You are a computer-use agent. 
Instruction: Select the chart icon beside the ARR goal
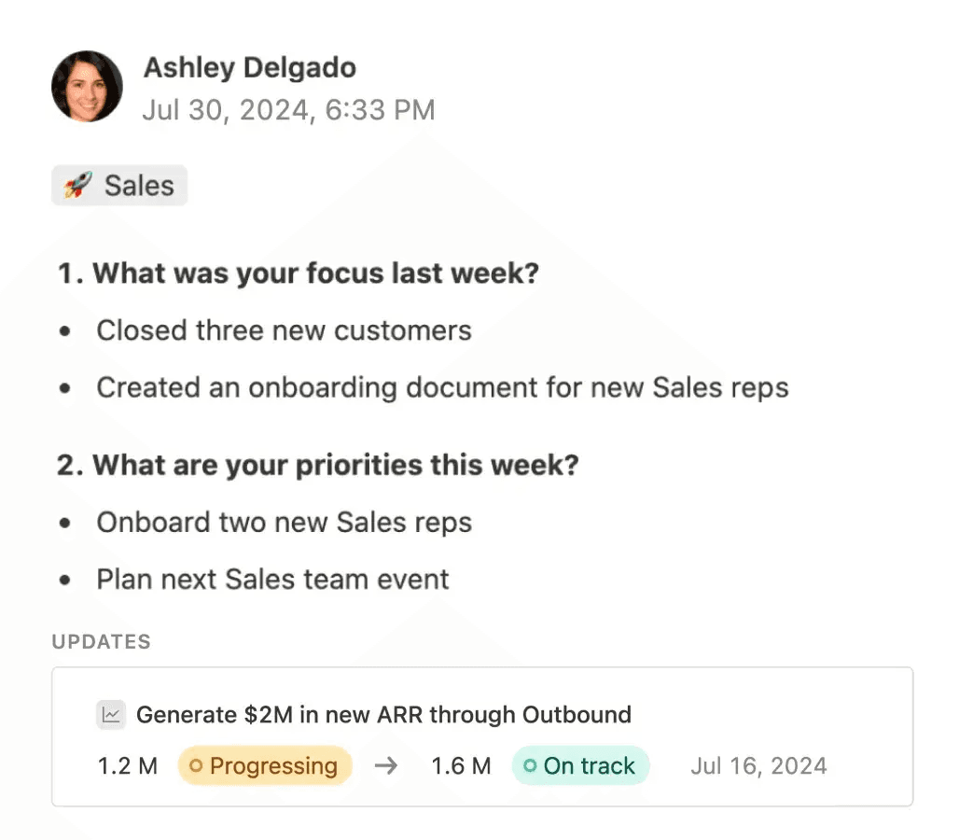(x=111, y=714)
